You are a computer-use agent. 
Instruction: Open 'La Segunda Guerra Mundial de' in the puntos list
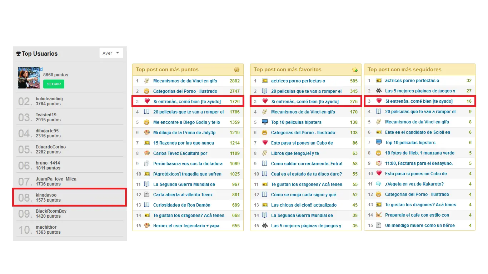[184, 184]
